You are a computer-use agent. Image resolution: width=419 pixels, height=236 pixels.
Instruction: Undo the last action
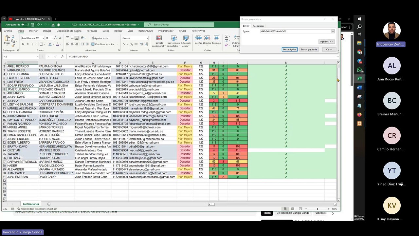[x=39, y=25]
